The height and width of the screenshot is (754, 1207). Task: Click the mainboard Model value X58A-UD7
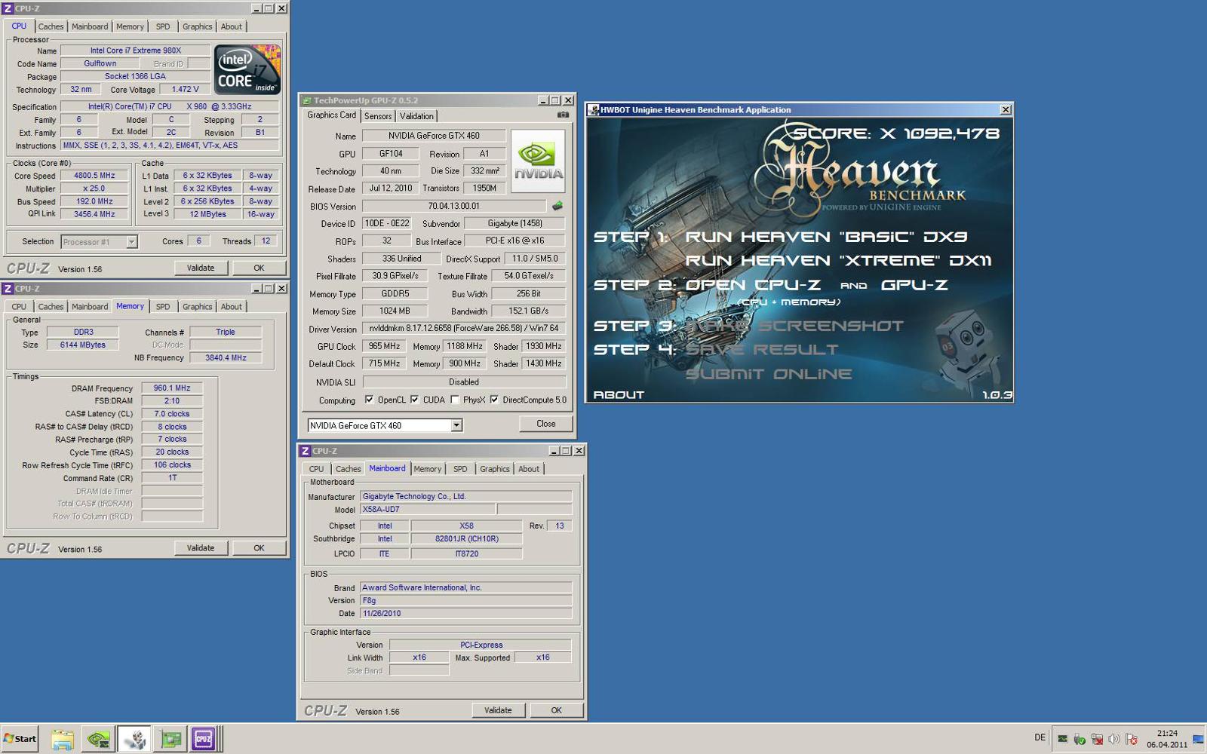pyautogui.click(x=427, y=510)
